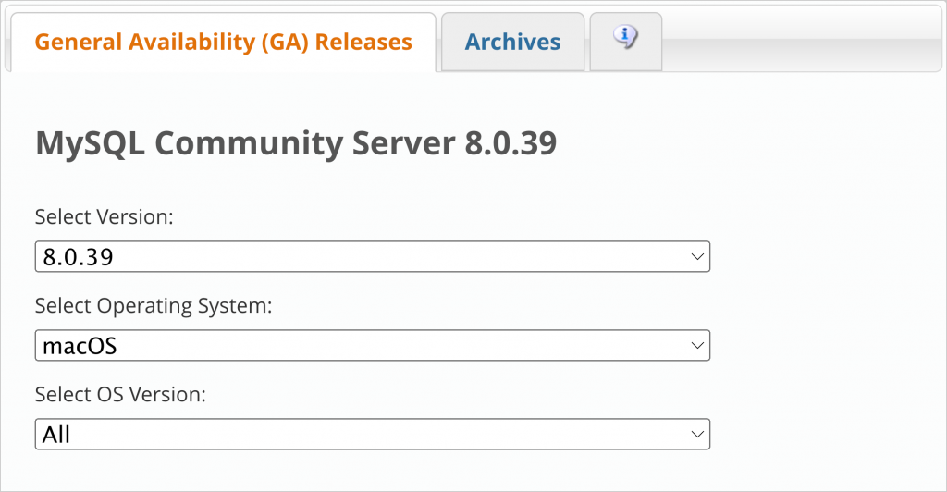Open the info speech-bubble icon tab
Screen dimensions: 947x492
coord(626,42)
